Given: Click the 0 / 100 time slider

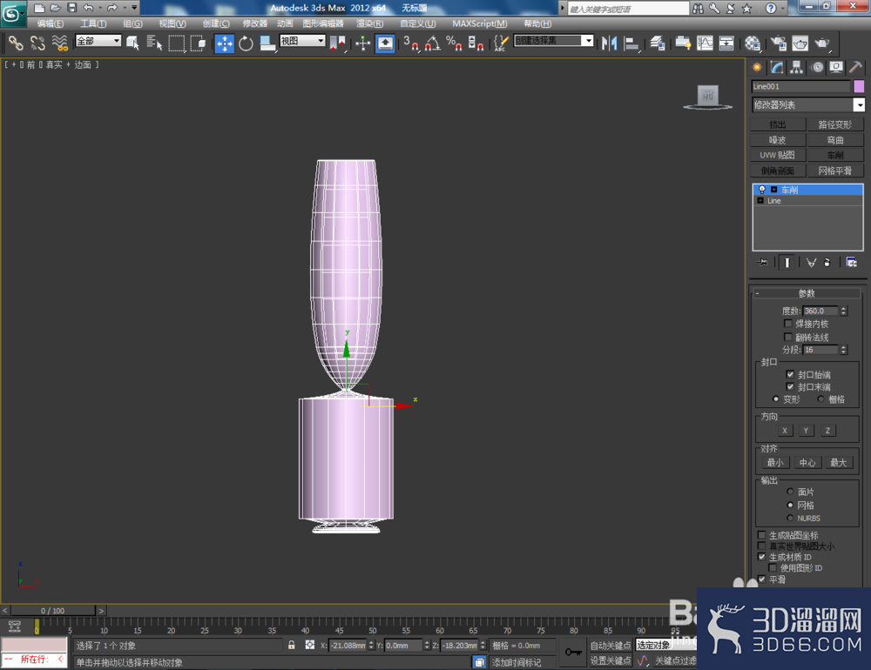Looking at the screenshot, I should (53, 611).
